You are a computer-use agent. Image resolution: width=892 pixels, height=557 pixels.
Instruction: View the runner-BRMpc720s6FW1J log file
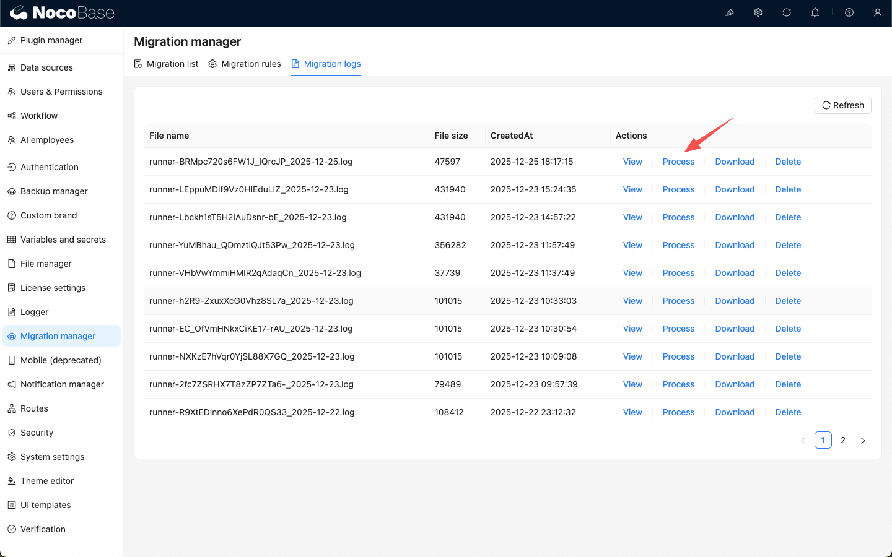coord(632,162)
